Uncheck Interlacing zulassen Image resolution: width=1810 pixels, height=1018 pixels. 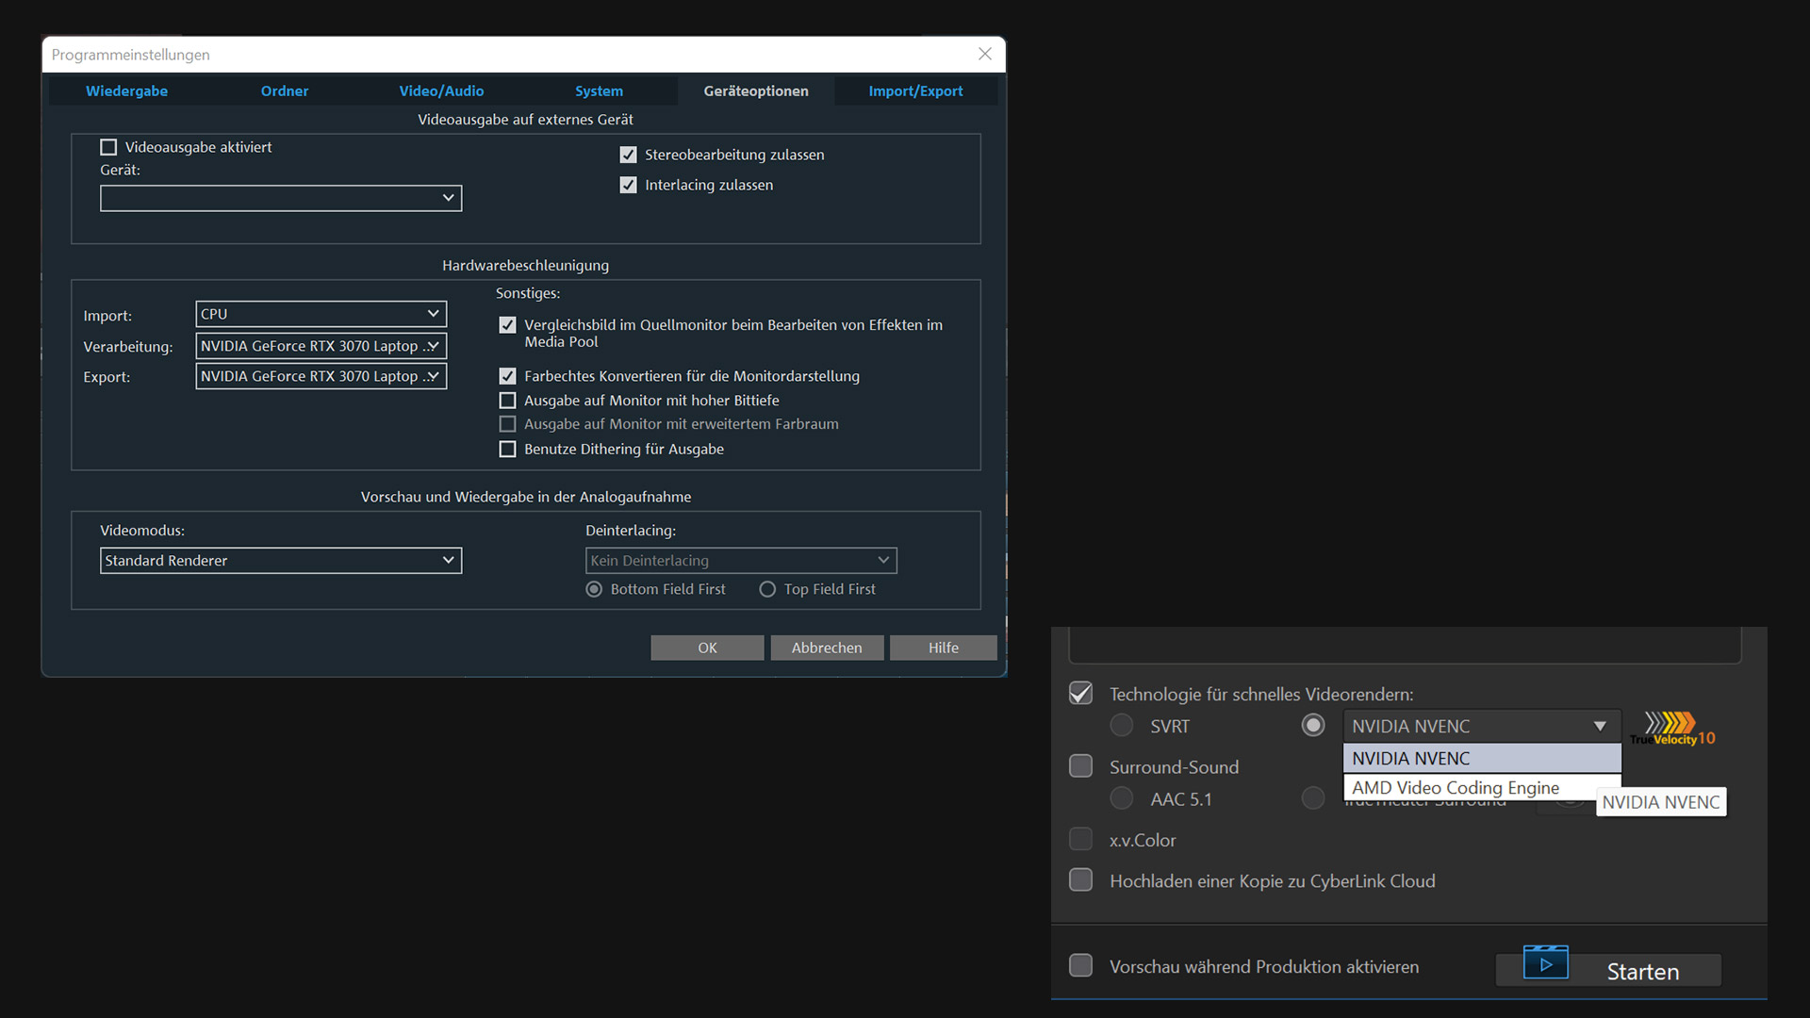click(x=629, y=185)
